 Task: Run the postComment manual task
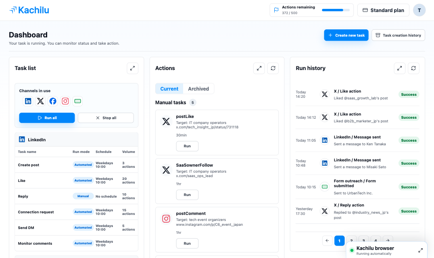pos(187,244)
